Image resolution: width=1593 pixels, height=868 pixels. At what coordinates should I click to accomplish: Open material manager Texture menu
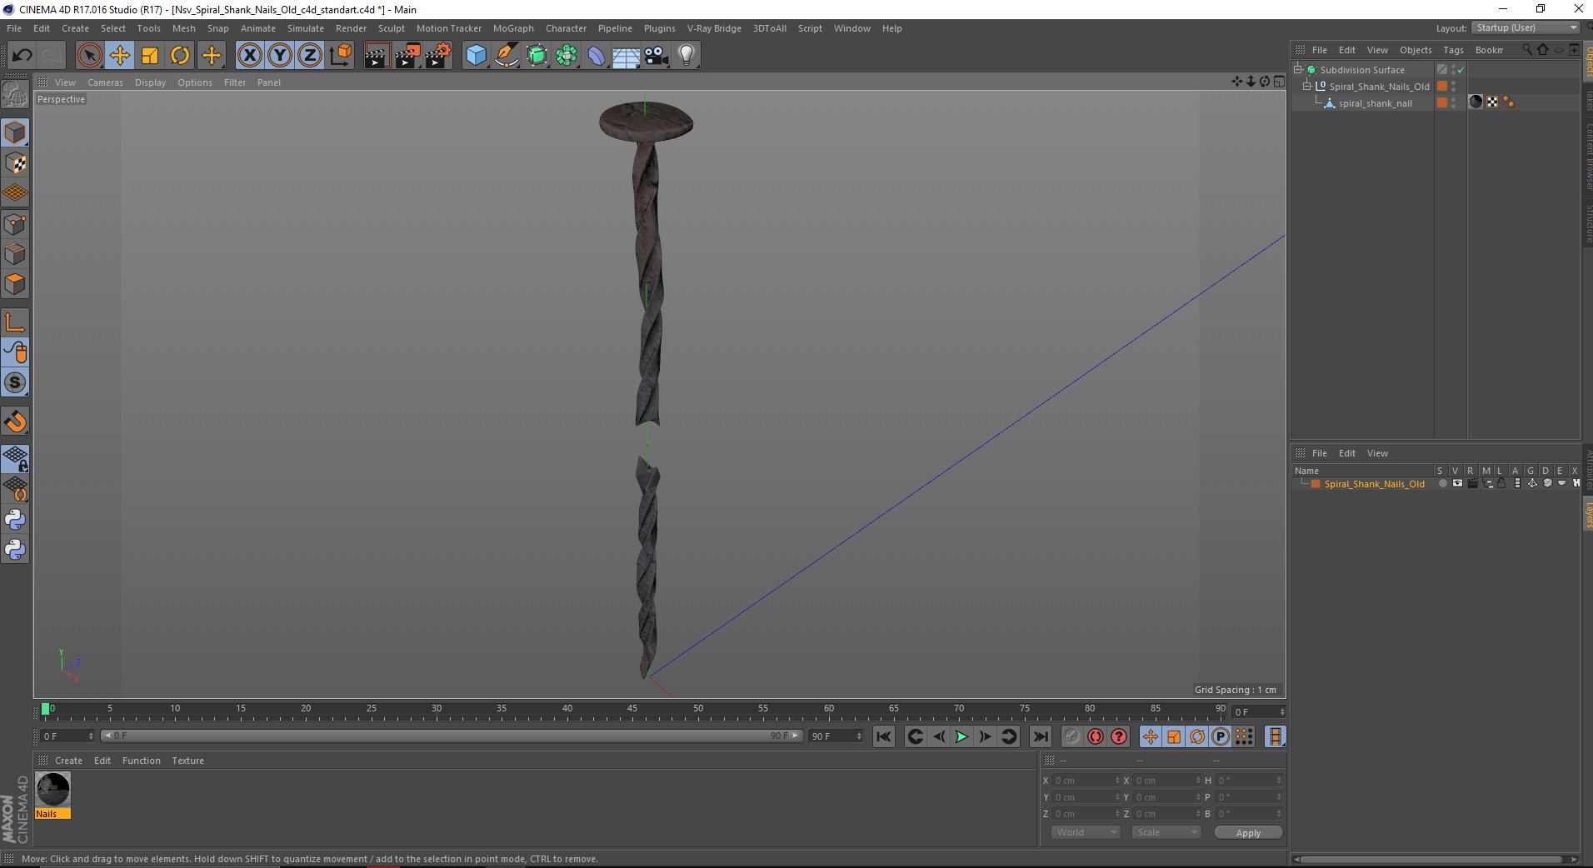[x=187, y=761]
